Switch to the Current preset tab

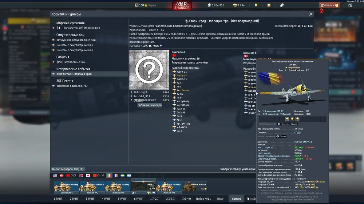pyautogui.click(x=236, y=199)
